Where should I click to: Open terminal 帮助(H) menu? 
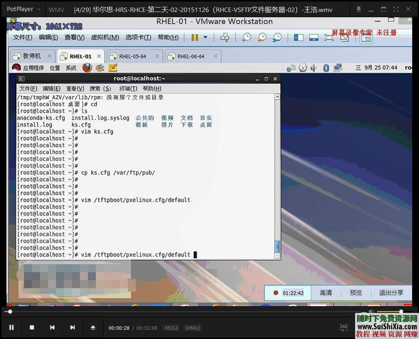pyautogui.click(x=152, y=88)
